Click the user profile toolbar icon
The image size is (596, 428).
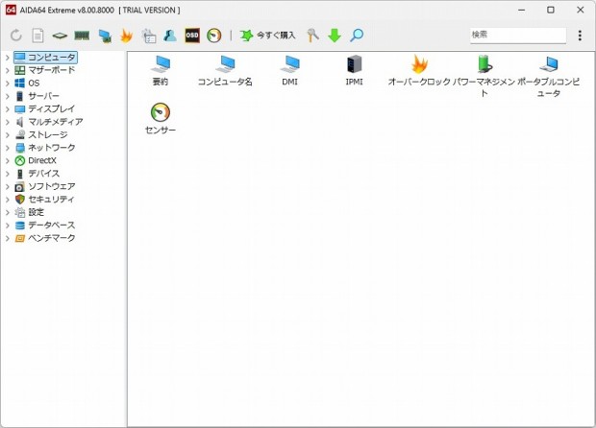pos(170,36)
